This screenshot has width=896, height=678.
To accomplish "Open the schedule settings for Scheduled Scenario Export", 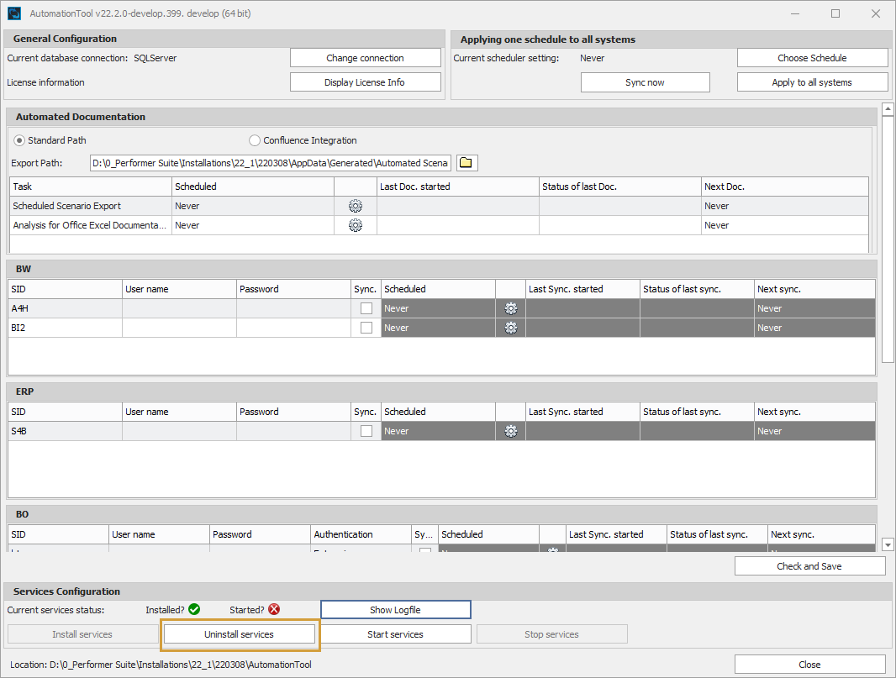I will [355, 206].
